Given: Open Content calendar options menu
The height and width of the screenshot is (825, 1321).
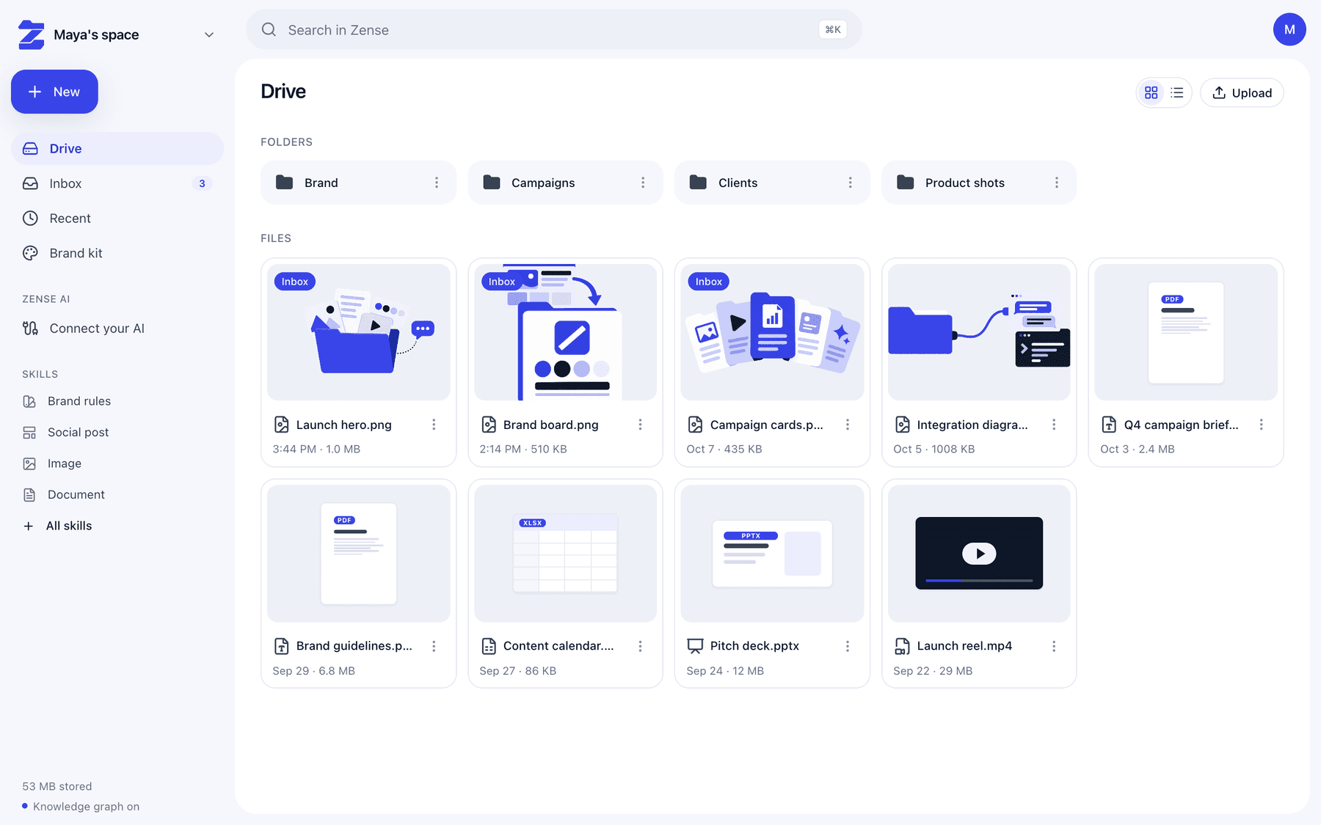Looking at the screenshot, I should pyautogui.click(x=640, y=646).
